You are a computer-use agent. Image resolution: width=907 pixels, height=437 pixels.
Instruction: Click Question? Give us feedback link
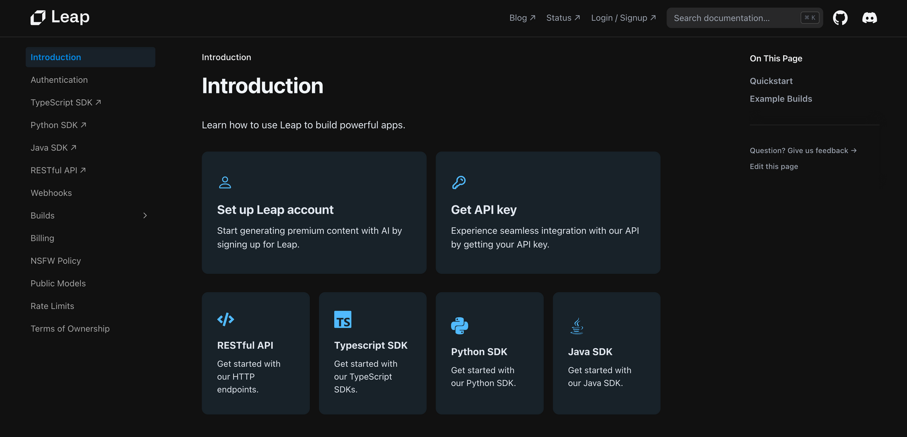click(x=803, y=151)
